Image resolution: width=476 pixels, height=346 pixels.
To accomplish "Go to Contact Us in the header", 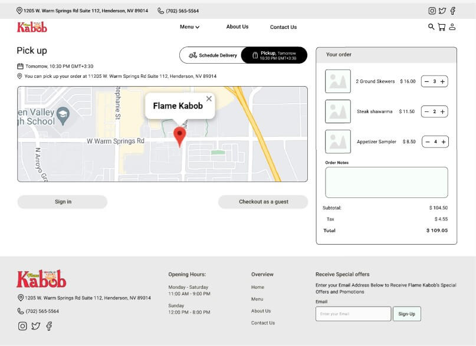I will click(x=283, y=27).
